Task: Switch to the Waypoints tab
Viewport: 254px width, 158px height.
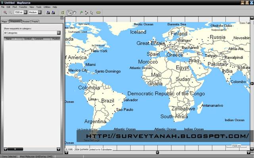Action: (15, 21)
